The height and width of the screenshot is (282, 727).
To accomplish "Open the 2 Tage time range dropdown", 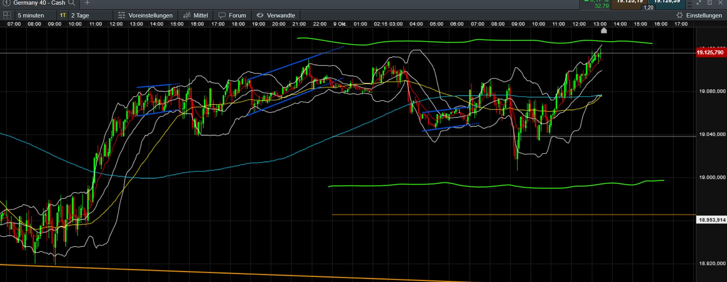I will (x=80, y=15).
